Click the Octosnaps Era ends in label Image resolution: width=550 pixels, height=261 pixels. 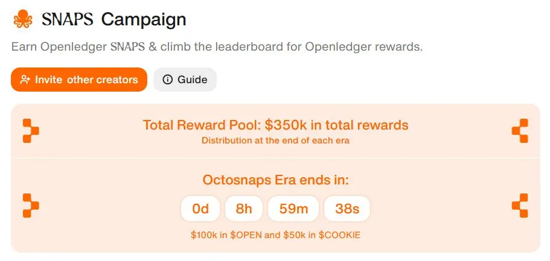275,180
